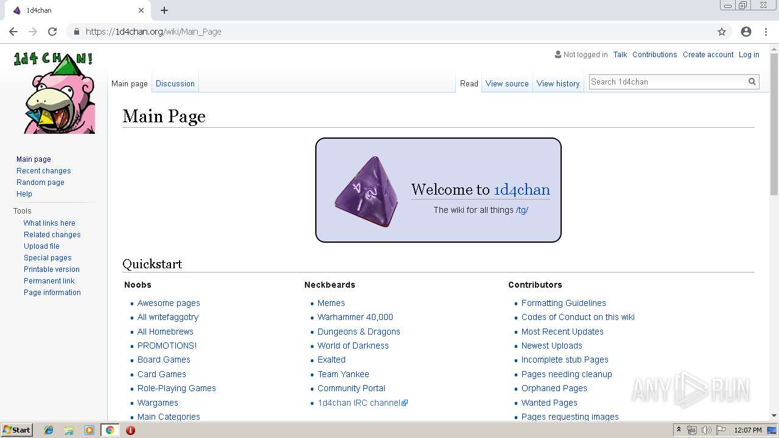Open Board Games link
Viewport: 779px width, 438px height.
(164, 360)
